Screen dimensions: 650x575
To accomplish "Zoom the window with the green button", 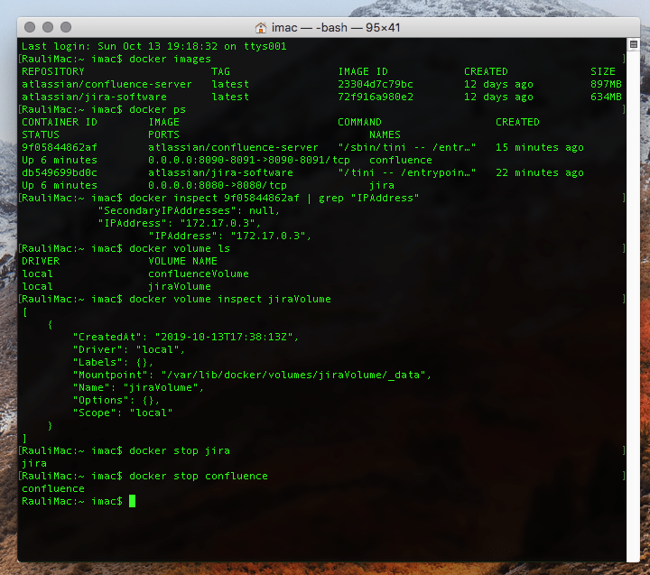I will pyautogui.click(x=65, y=27).
